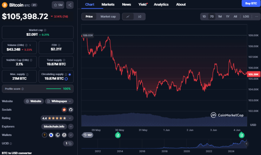This screenshot has width=261, height=155.
Task: Open the 30 May event marker
Action: click(x=118, y=135)
